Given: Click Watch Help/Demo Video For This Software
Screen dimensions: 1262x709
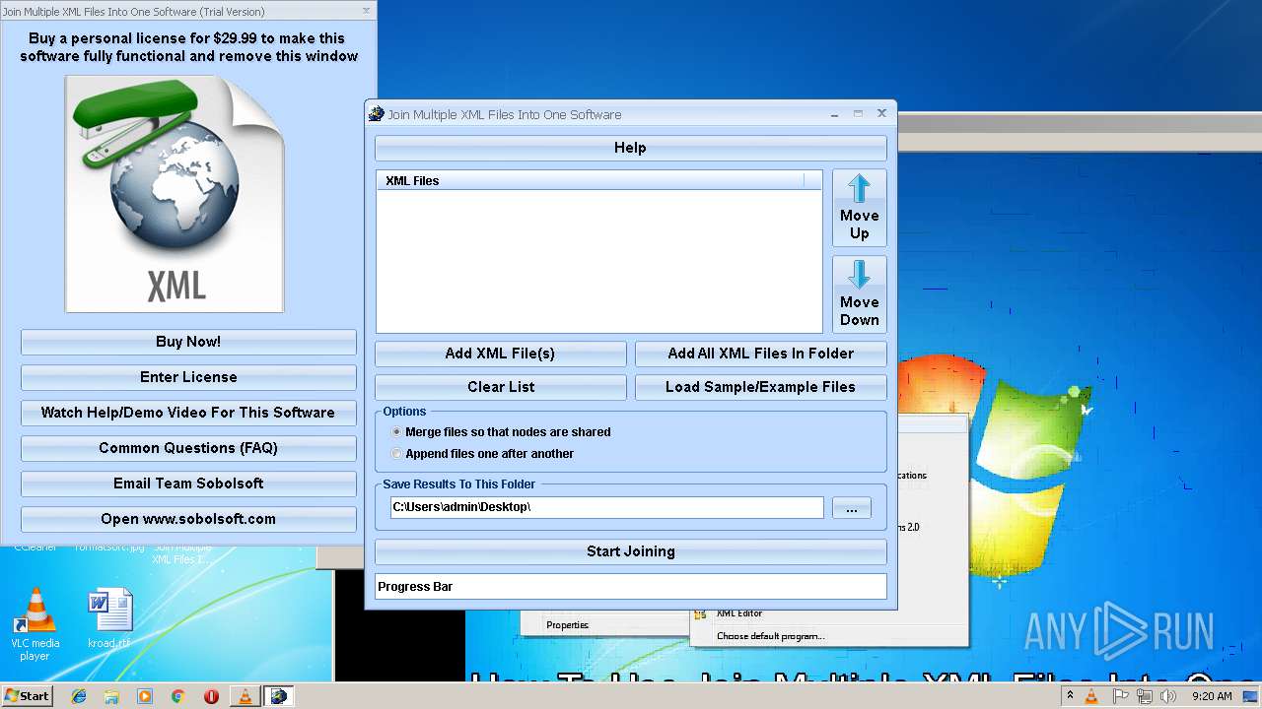Looking at the screenshot, I should (188, 413).
